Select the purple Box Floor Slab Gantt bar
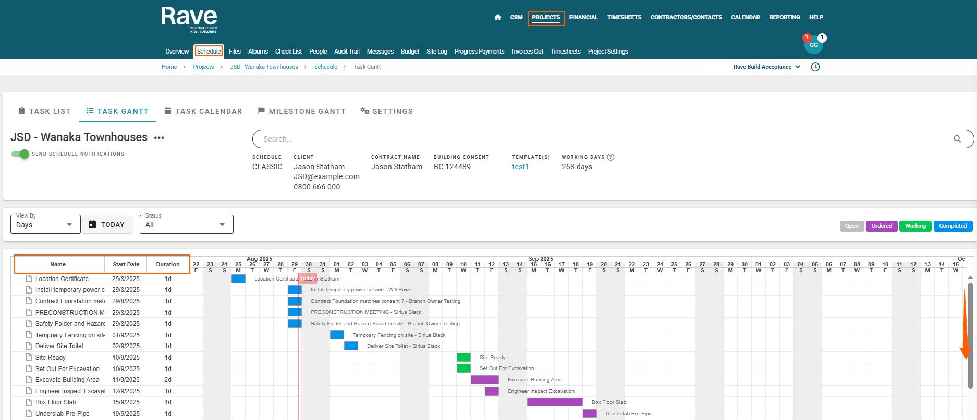 coord(555,402)
